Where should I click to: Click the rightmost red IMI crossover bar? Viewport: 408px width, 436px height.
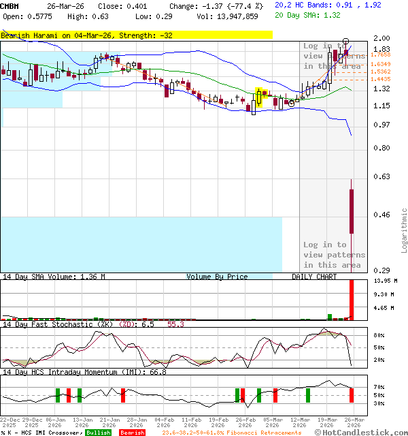[x=351, y=395]
